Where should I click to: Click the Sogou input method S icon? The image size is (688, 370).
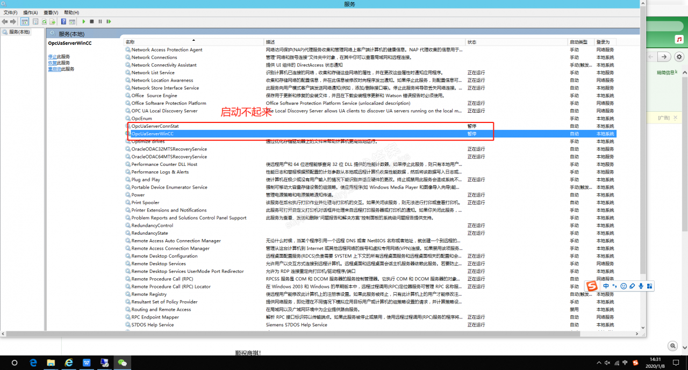tap(592, 286)
